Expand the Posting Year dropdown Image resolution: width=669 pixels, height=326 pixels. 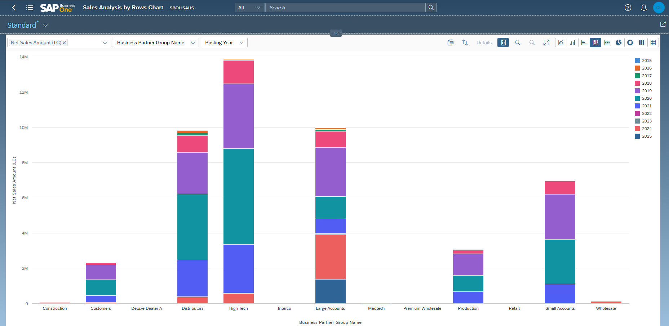(224, 43)
